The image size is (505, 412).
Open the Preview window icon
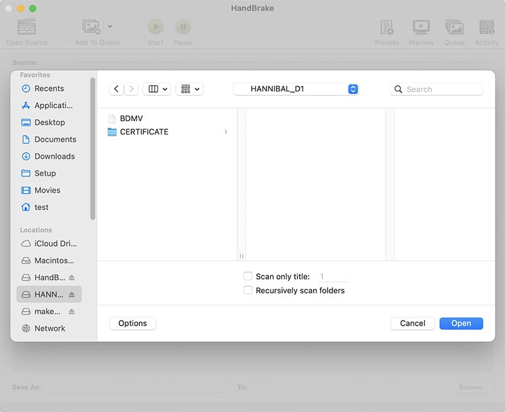pos(421,27)
